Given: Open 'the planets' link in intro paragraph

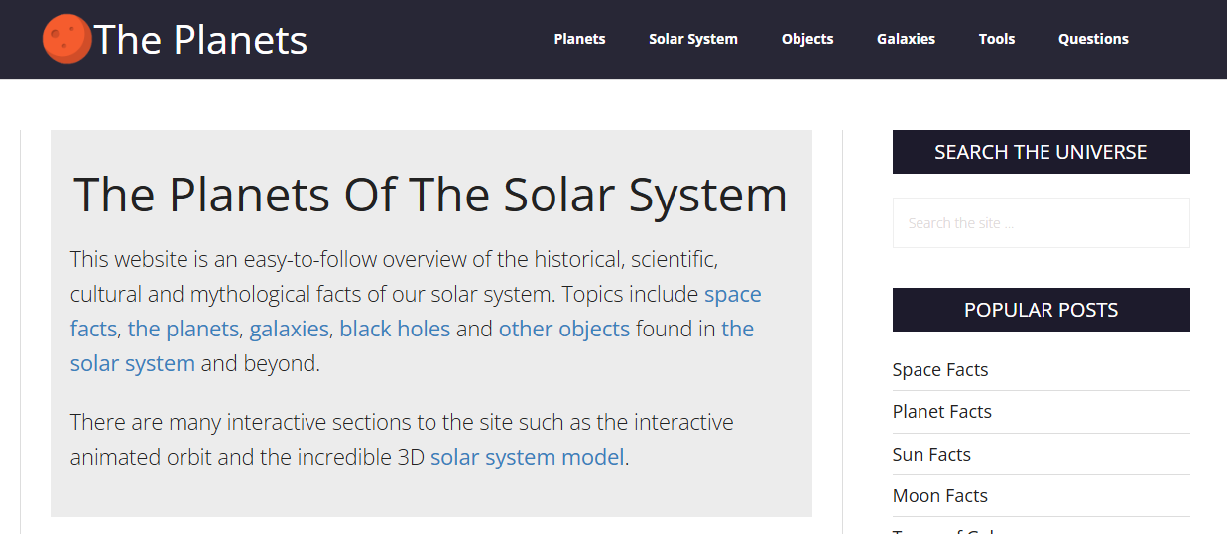Looking at the screenshot, I should [x=183, y=329].
